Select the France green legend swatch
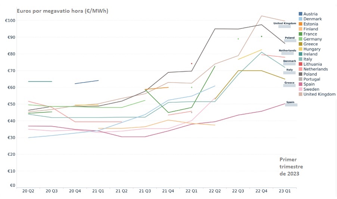The width and height of the screenshot is (337, 199). 300,34
